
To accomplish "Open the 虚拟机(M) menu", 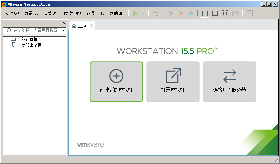I will (x=72, y=13).
